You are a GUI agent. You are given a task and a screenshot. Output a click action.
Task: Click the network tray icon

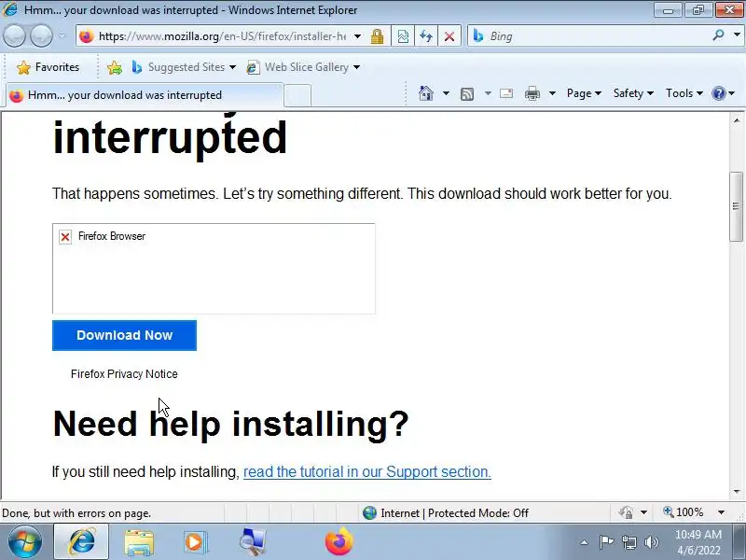click(x=629, y=542)
